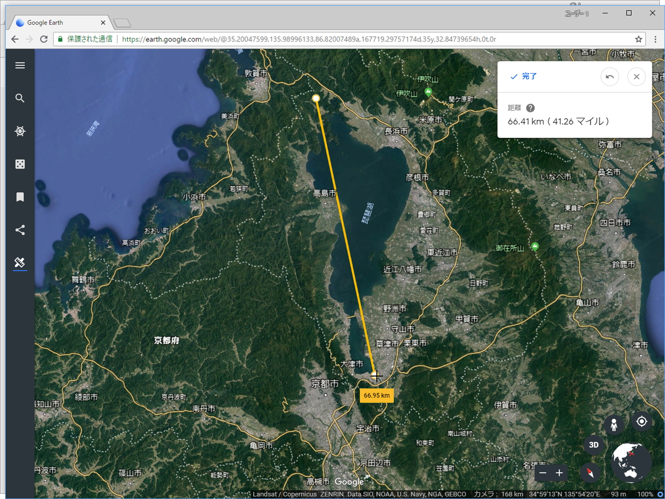Open the Voyager ship-wheel icon
The width and height of the screenshot is (665, 499).
pyautogui.click(x=20, y=131)
